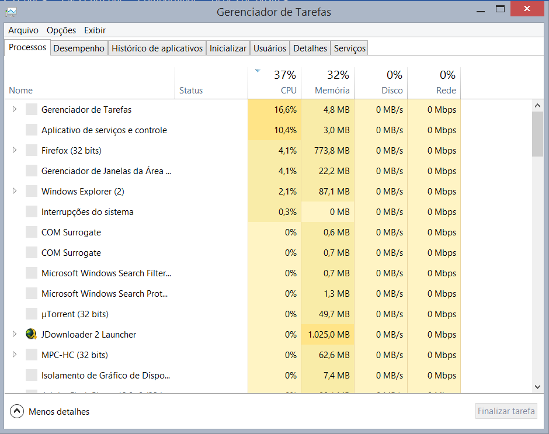Select Microsoft Windows Search Filter row
The image size is (549, 434).
pyautogui.click(x=232, y=273)
